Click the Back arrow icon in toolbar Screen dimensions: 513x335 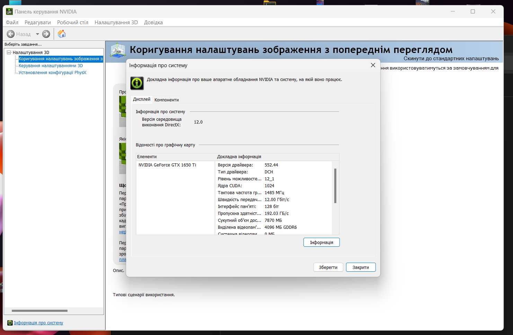(11, 34)
